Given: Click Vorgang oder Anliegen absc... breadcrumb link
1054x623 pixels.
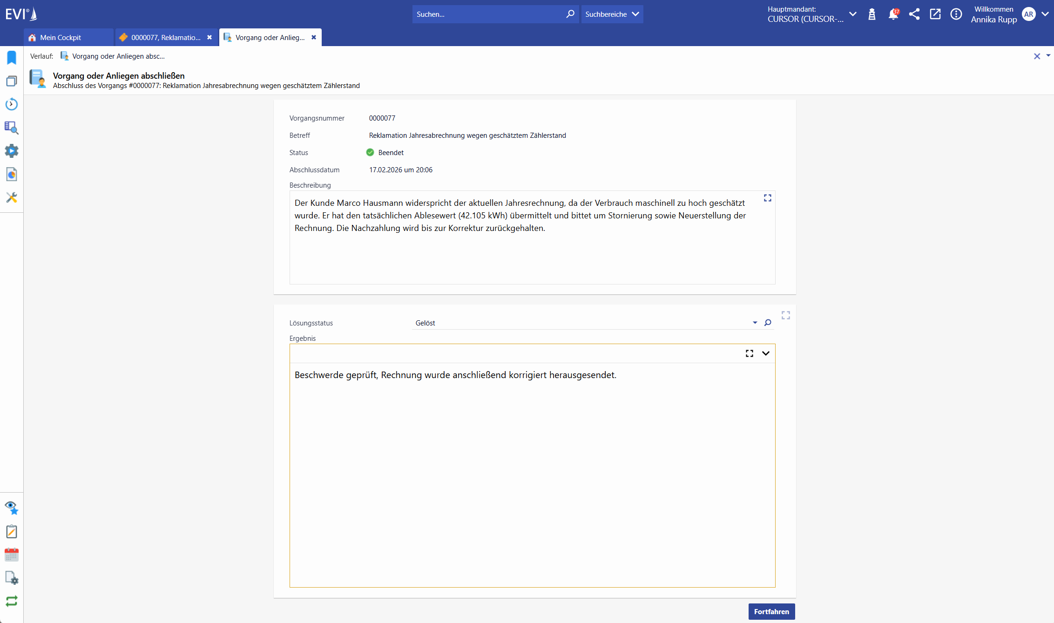Looking at the screenshot, I should pyautogui.click(x=118, y=56).
